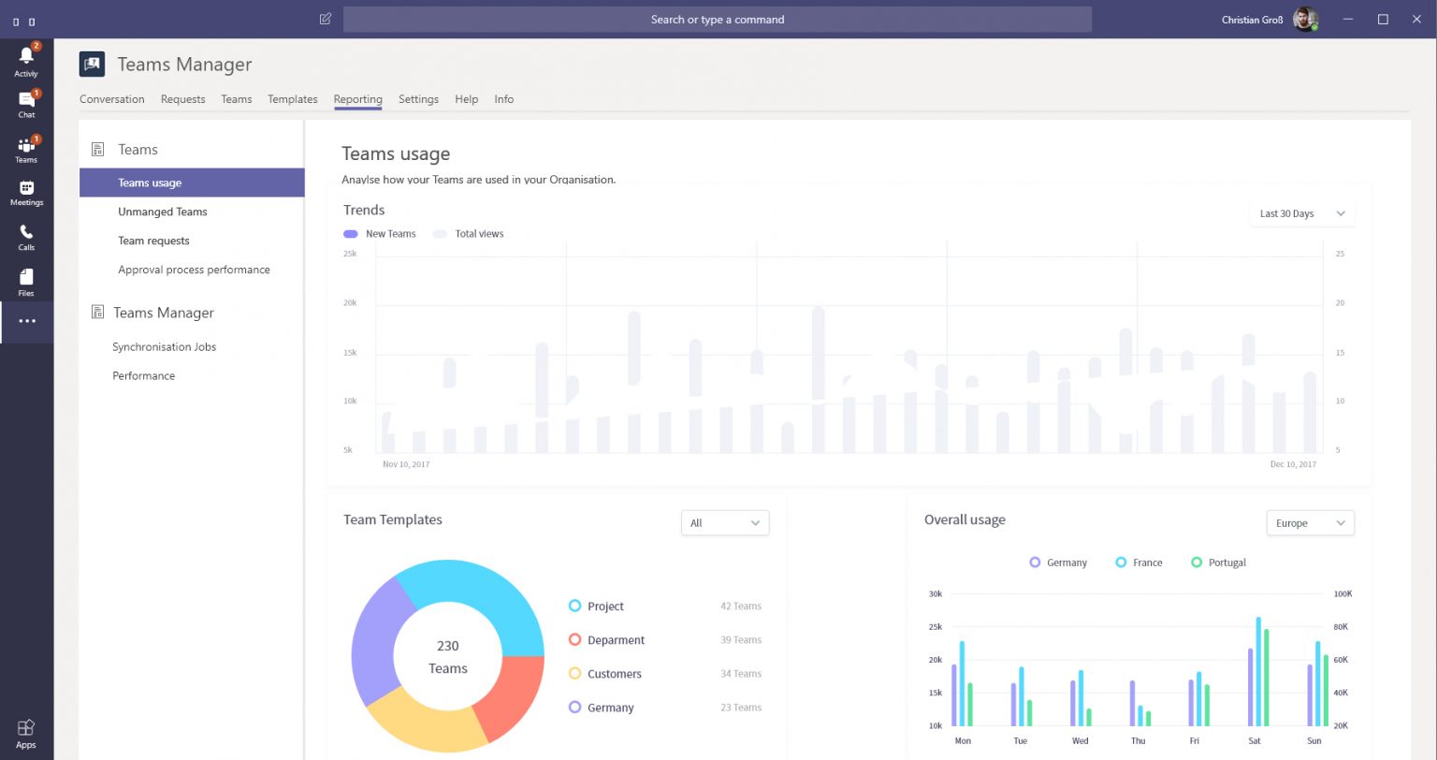Viewport: 1437px width, 760px height.
Task: Open the Files icon in sidebar
Action: (26, 282)
